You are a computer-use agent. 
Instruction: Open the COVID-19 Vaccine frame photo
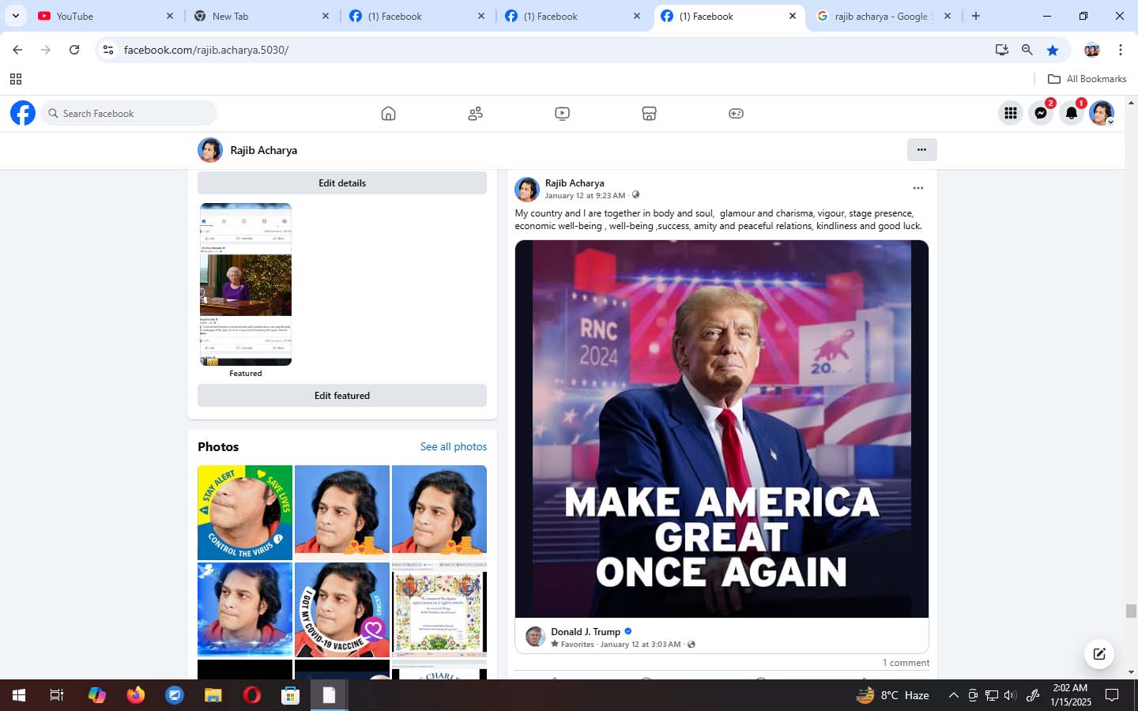[x=342, y=610]
